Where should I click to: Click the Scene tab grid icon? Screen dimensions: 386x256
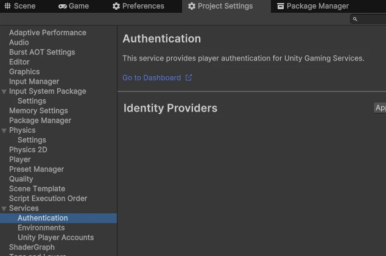click(x=8, y=6)
